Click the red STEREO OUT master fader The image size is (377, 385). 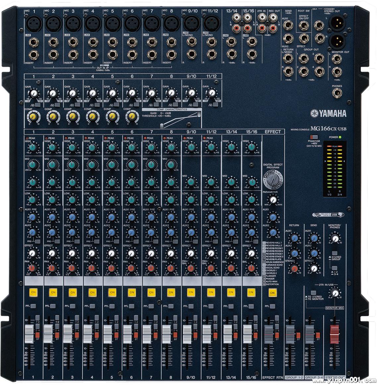pos(335,334)
